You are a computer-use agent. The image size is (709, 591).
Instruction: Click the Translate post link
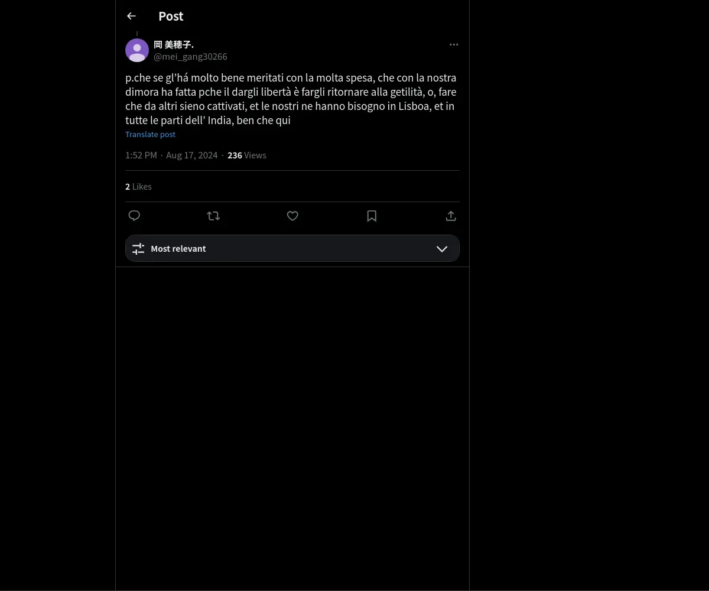150,134
